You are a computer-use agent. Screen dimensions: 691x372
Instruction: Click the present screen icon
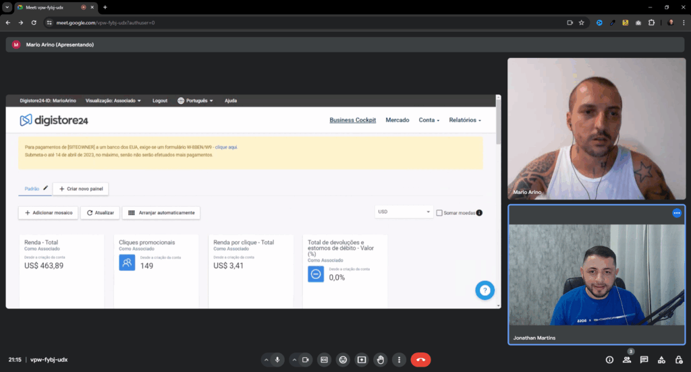(x=362, y=360)
